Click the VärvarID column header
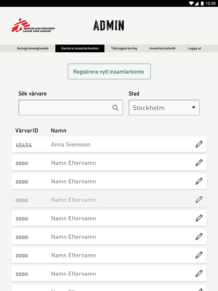The height and width of the screenshot is (291, 218). (x=27, y=130)
